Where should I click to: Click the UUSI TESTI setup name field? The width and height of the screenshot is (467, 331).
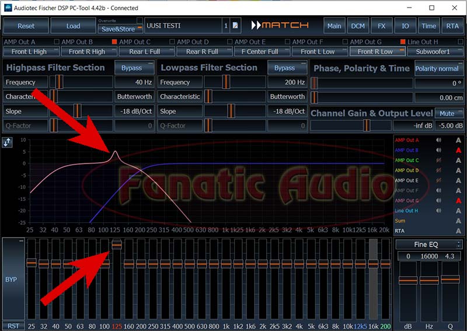point(183,26)
